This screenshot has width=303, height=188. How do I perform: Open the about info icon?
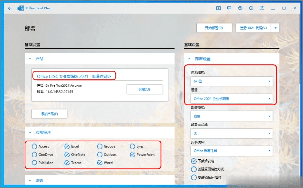[x=252, y=8]
